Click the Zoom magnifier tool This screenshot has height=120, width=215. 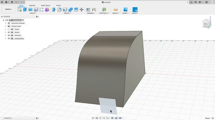coord(104,118)
